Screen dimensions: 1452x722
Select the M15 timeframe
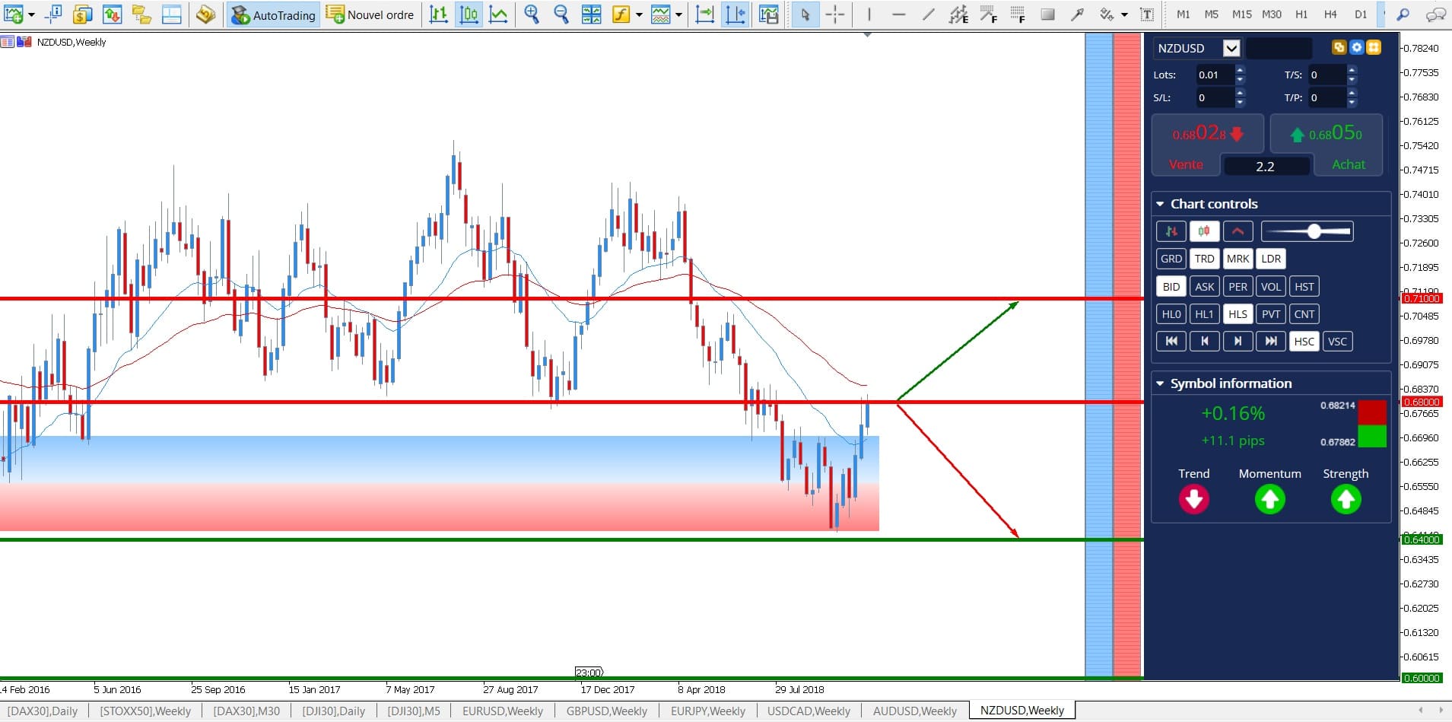tap(1241, 14)
